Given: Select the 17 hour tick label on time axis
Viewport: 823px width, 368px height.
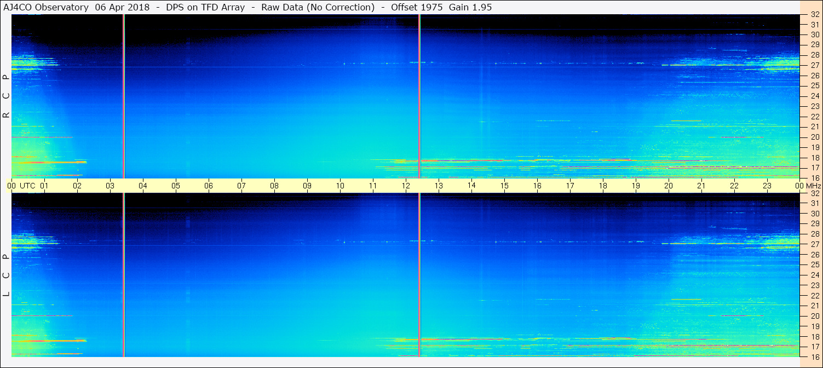Looking at the screenshot, I should 570,186.
